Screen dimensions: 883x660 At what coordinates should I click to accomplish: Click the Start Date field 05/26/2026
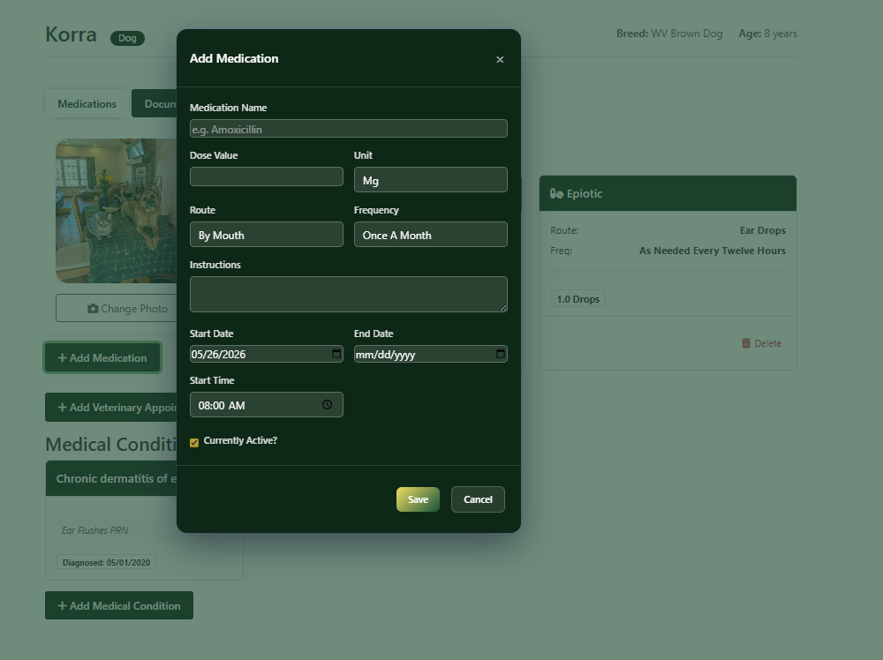click(267, 354)
